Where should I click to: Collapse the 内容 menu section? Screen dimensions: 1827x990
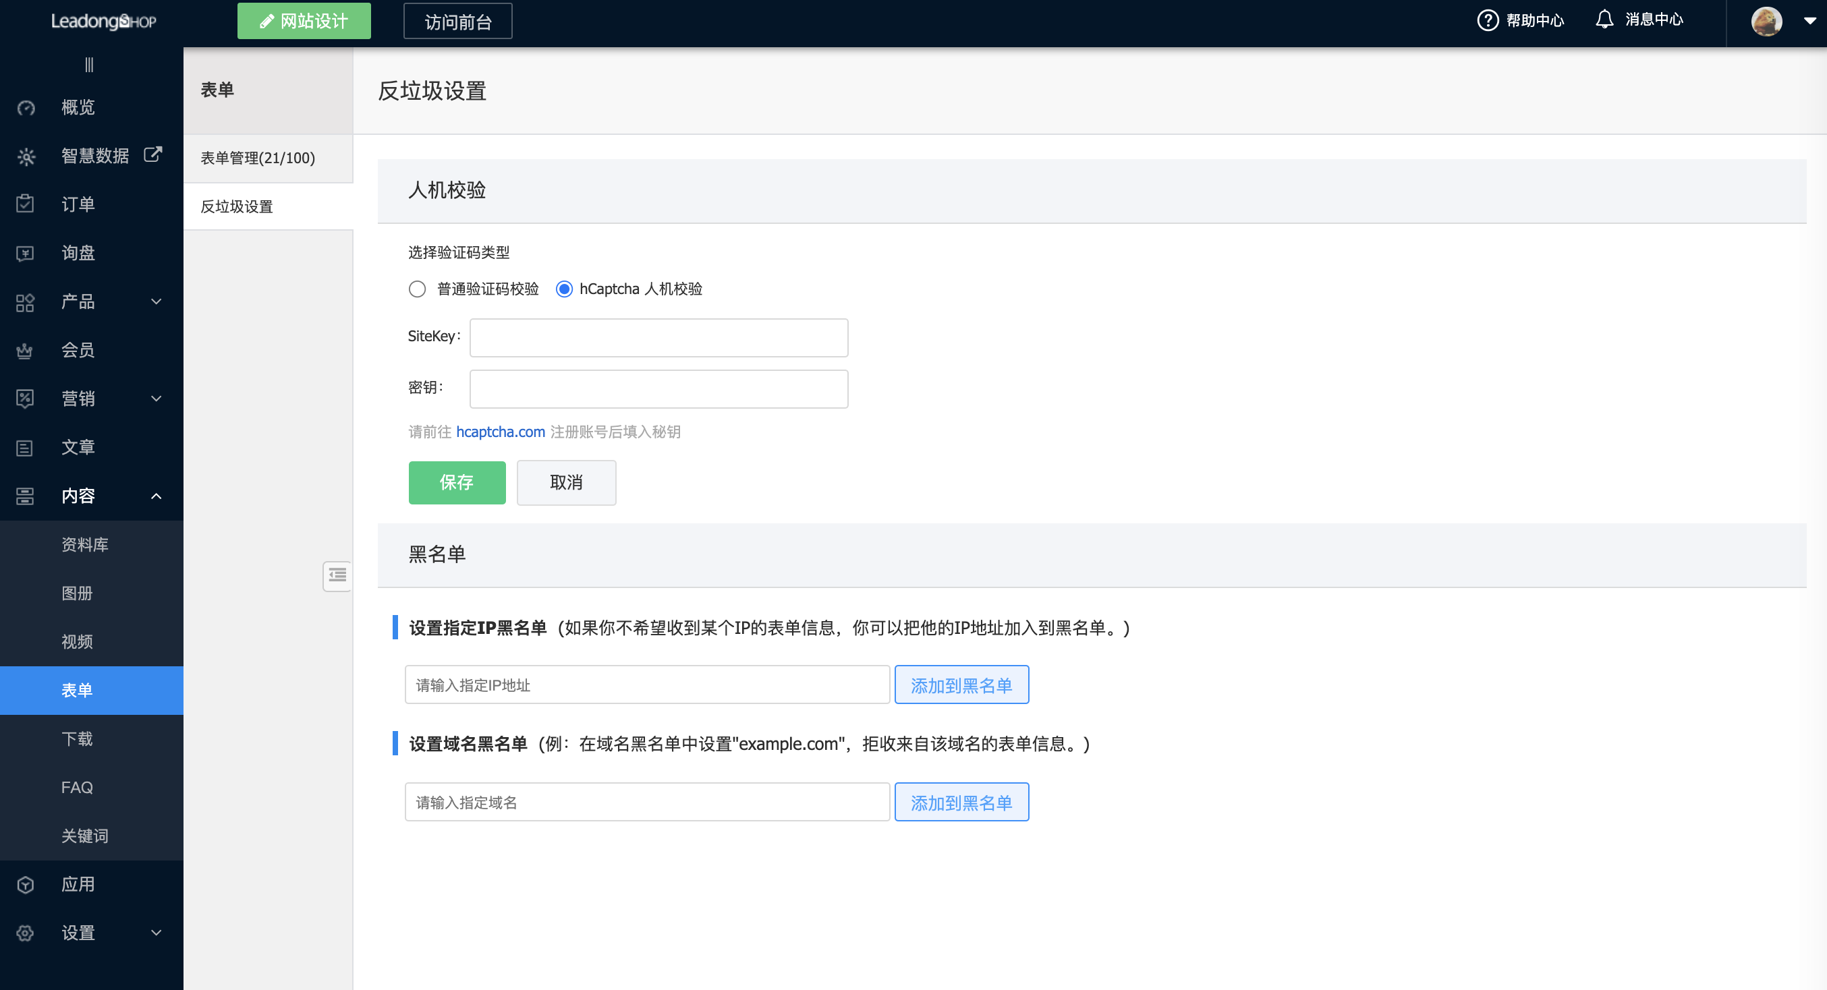(157, 496)
